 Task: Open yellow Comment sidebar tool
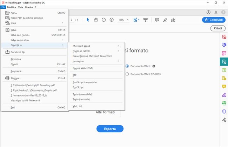pos(224,87)
